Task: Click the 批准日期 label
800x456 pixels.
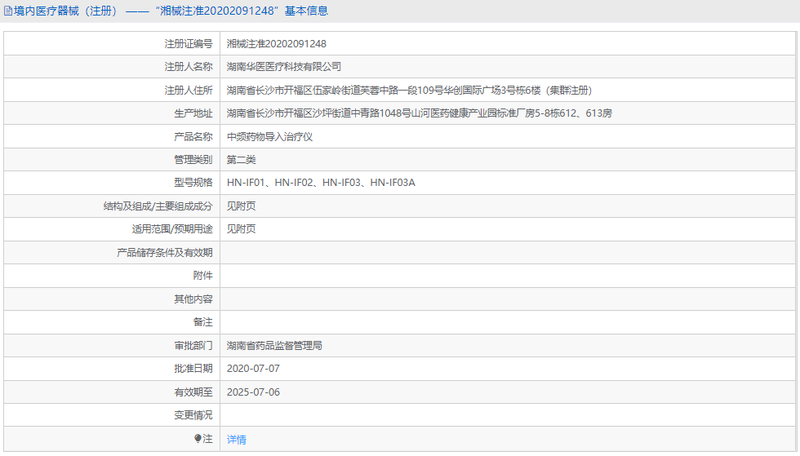Action: click(x=193, y=368)
